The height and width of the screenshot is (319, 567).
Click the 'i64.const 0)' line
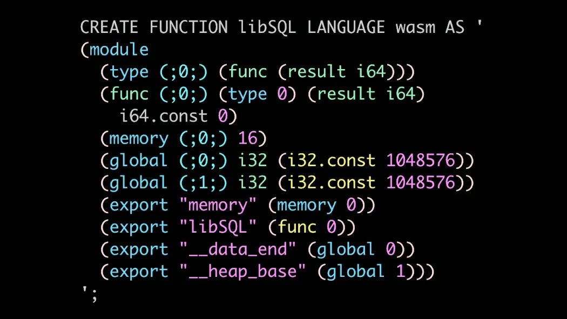[x=178, y=117]
